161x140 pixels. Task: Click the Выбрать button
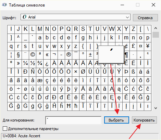pyautogui.click(x=116, y=120)
